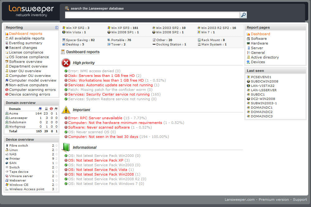This screenshot has height=207, width=311.
Task: Open Not the hardware minimum requirements report
Action: [x=115, y=123]
